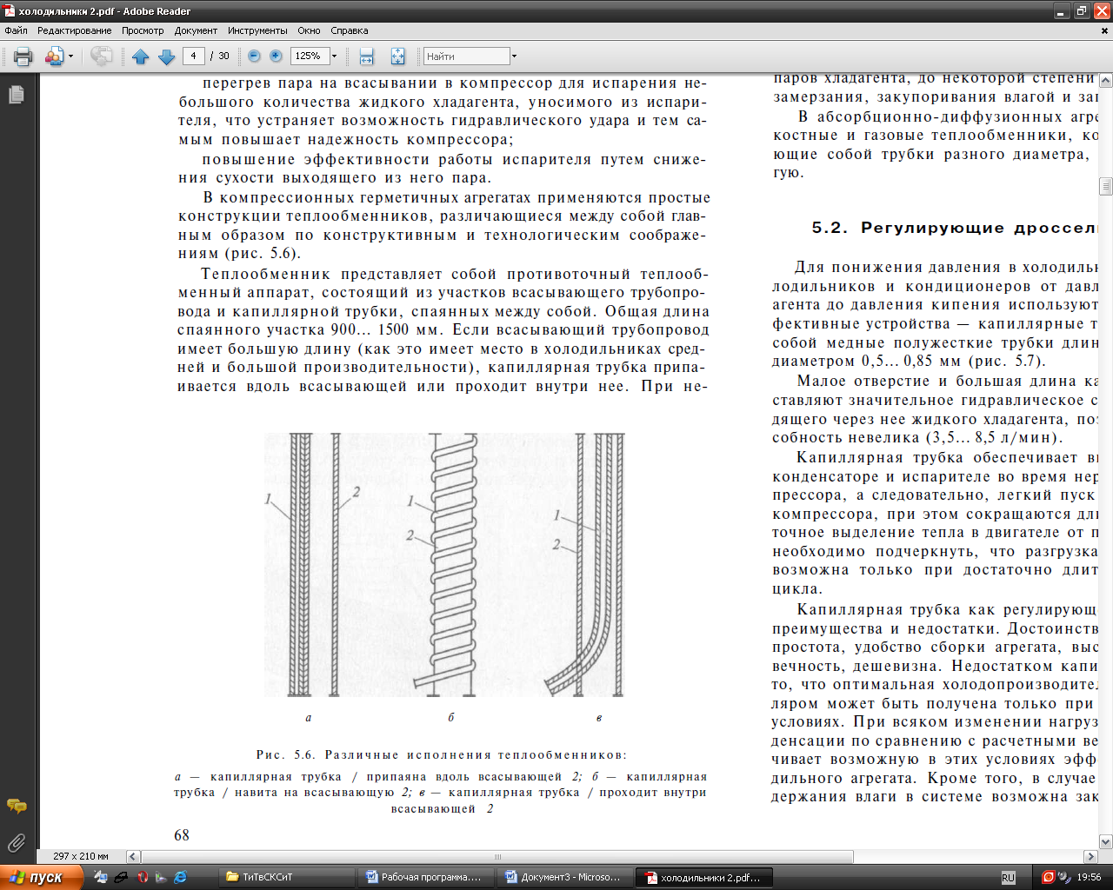This screenshot has width=1113, height=890.
Task: Click the Opera quick launch icon
Action: pyautogui.click(x=142, y=878)
